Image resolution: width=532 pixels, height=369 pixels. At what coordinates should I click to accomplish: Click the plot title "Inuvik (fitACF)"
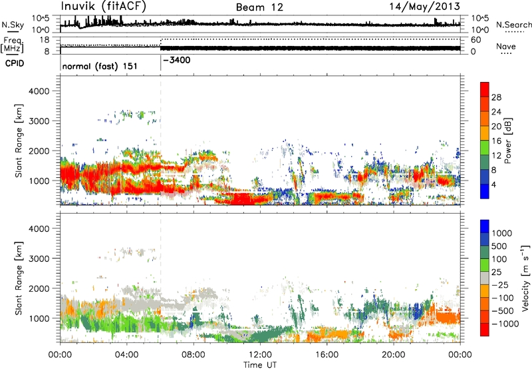(104, 7)
